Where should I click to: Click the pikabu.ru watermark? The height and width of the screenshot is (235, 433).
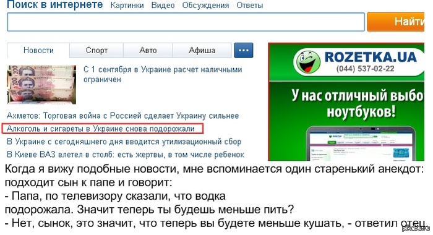click(x=416, y=228)
